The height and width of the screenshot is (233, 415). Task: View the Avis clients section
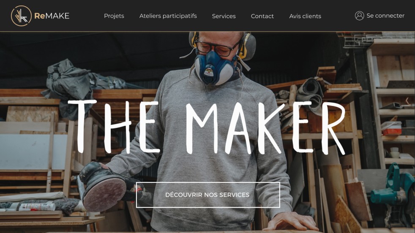(x=305, y=16)
